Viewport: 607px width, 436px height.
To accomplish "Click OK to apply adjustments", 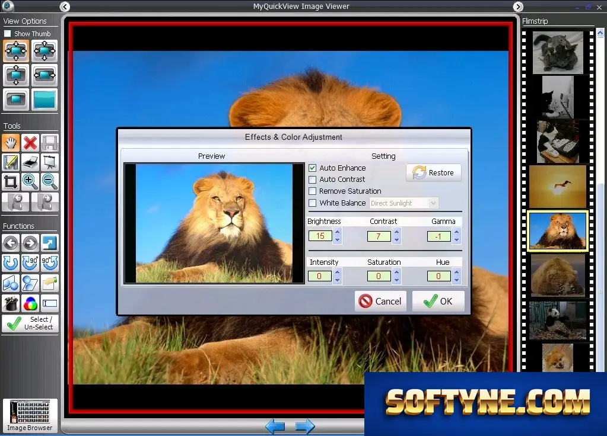I will click(x=438, y=301).
